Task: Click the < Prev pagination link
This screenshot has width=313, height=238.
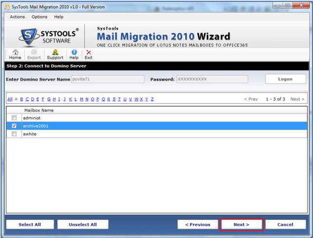Action: pyautogui.click(x=251, y=99)
